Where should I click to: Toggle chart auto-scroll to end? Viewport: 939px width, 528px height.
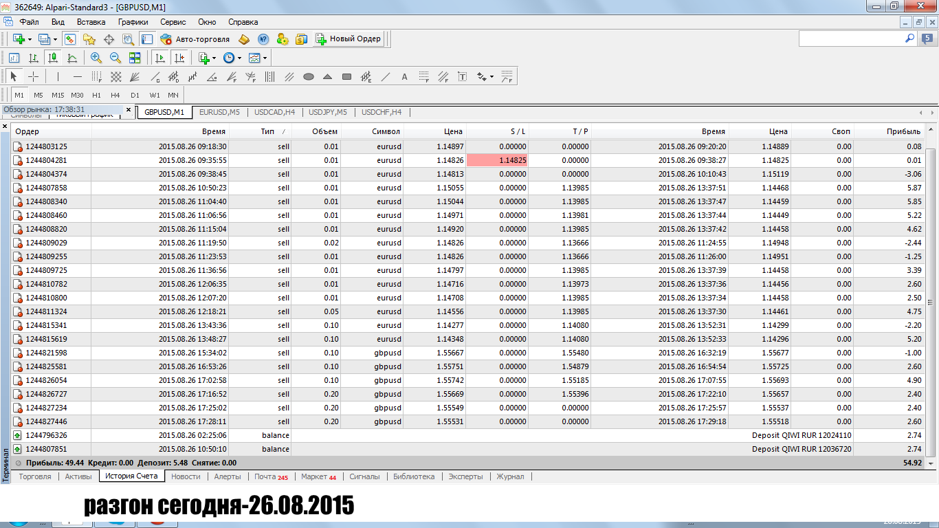(160, 58)
